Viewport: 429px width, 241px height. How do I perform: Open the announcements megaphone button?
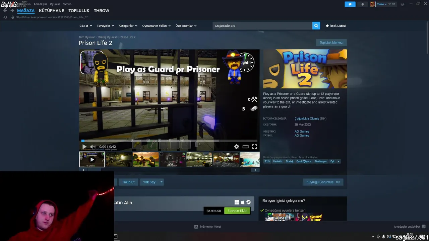pos(350,4)
